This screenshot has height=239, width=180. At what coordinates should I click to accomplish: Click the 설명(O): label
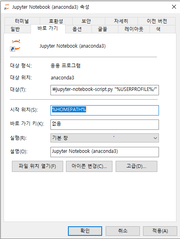(19, 151)
